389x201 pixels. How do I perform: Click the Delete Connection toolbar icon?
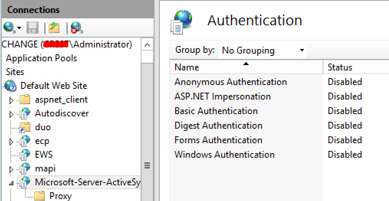pyautogui.click(x=76, y=28)
